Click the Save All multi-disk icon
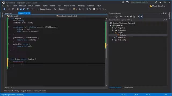Viewport: 172px width, 96px height. point(24,9)
